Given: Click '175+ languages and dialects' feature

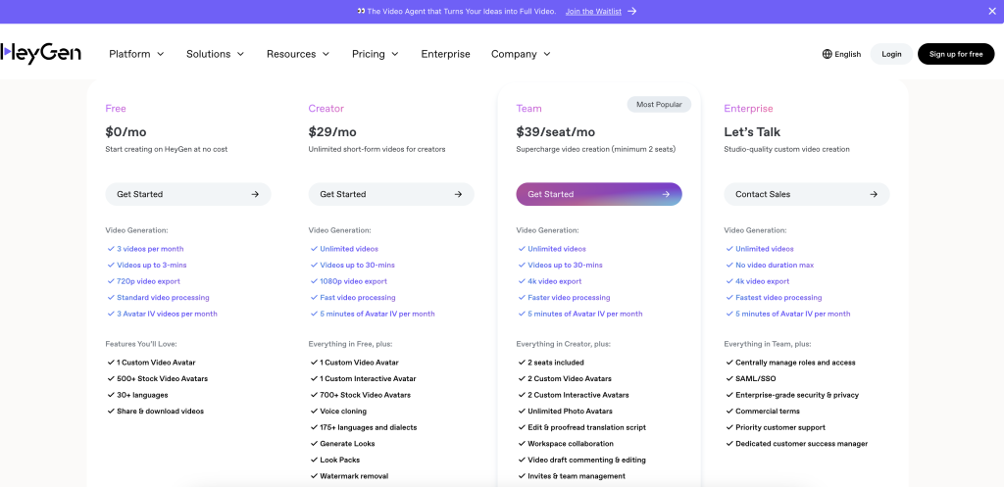Looking at the screenshot, I should pyautogui.click(x=369, y=427).
